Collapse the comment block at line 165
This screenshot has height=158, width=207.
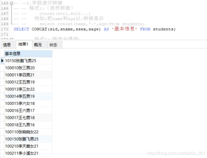click(x=11, y=3)
